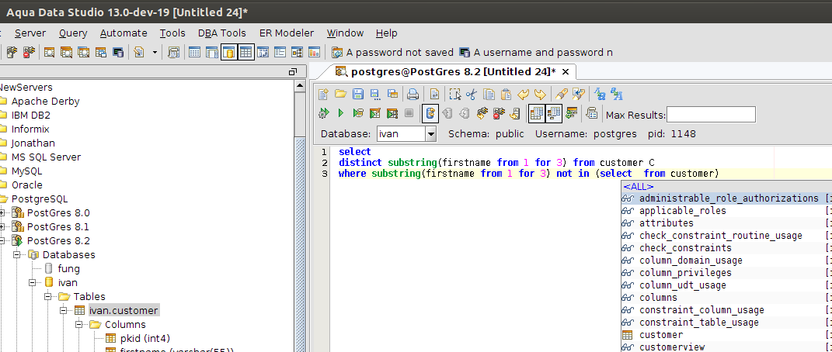Viewport: 832px width, 352px height.
Task: Click the query toolbar disconnect plug icon
Action: 499,112
